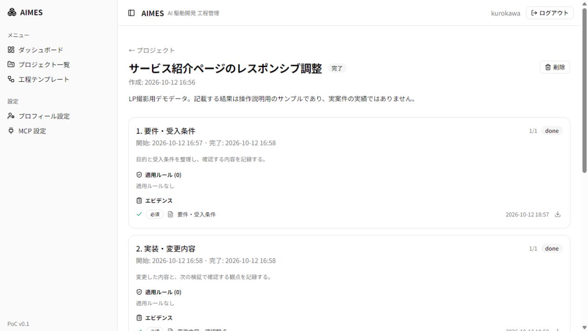Click the scrollbar down arrow

point(584,327)
